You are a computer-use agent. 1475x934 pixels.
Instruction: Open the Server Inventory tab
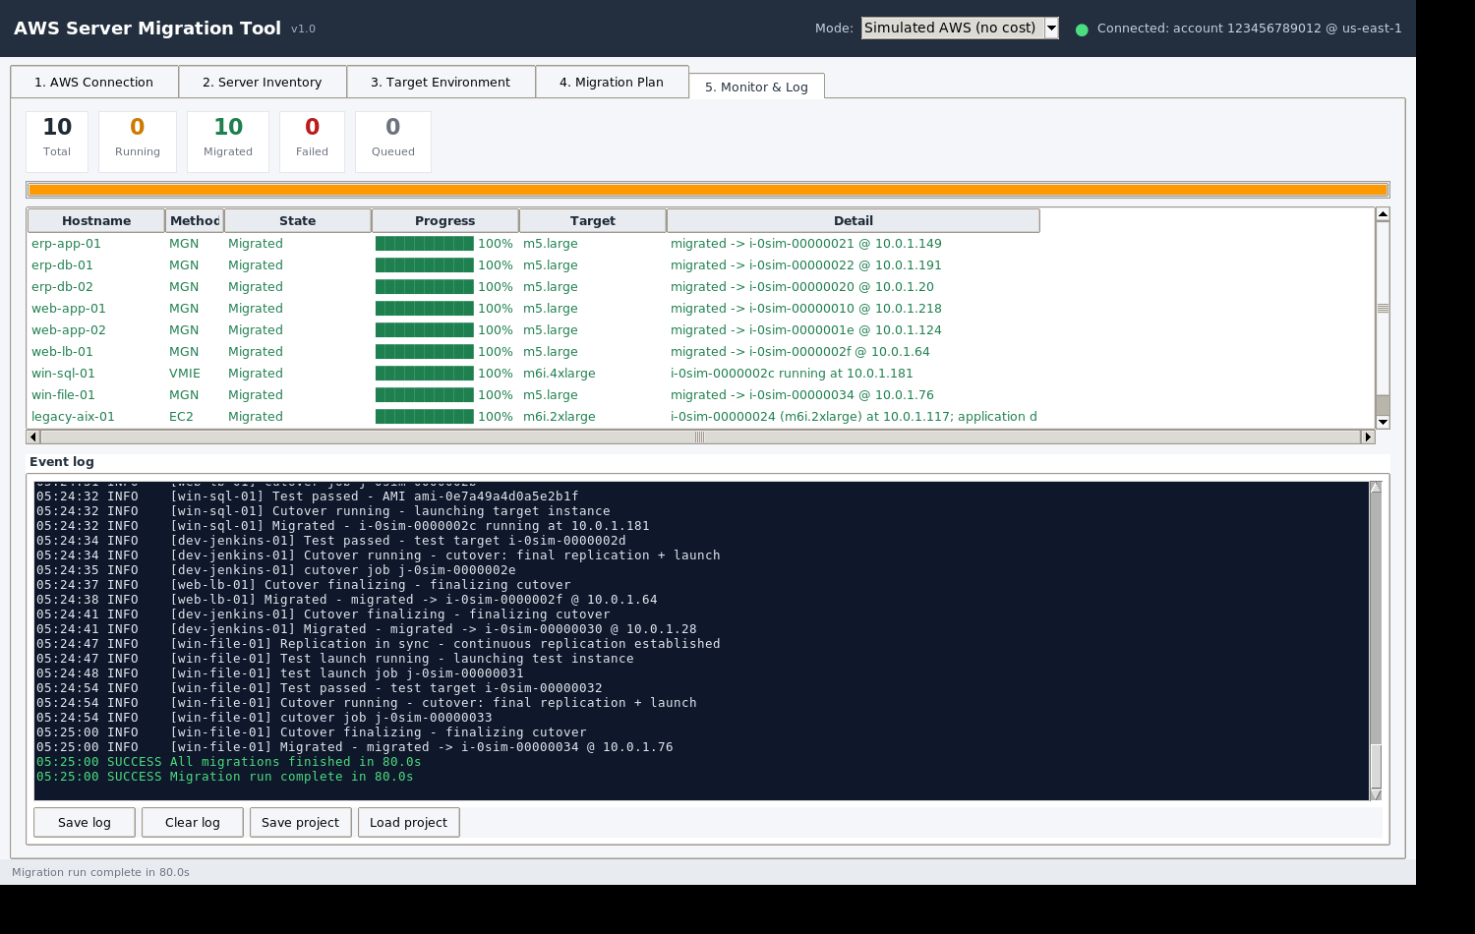[263, 83]
